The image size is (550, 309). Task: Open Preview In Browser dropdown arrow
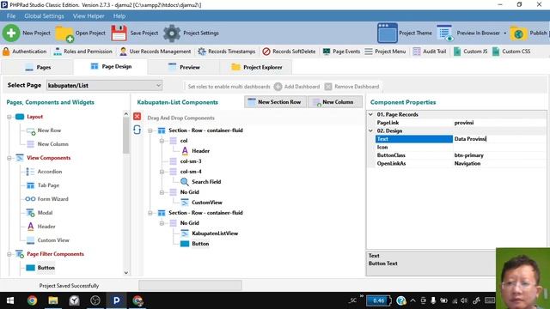505,33
